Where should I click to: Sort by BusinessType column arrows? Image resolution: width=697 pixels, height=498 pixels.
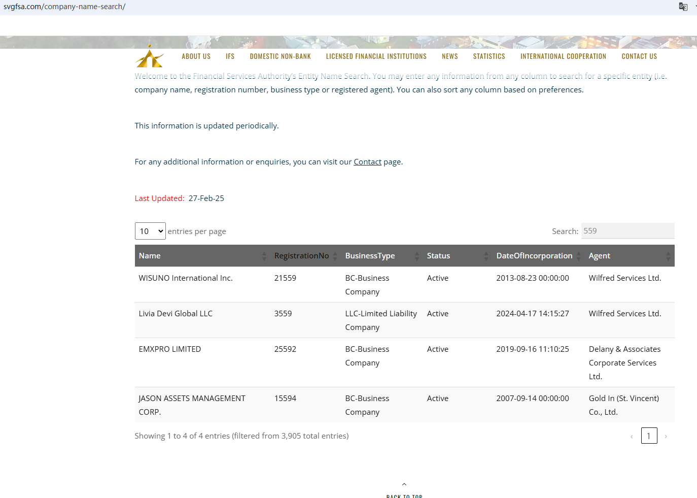pos(417,256)
